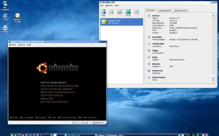219x136 pixels.
Task: Open the My Computer desktop icon
Action: 5,6
